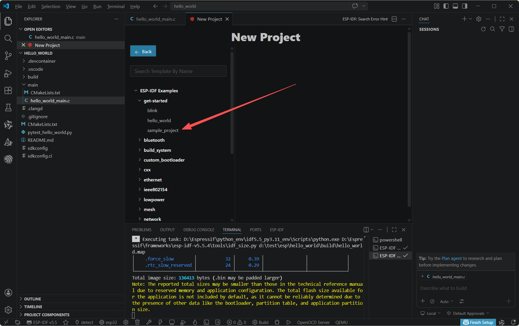Open the Search view in the activity bar
Image resolution: width=519 pixels, height=326 pixels.
[x=8, y=38]
